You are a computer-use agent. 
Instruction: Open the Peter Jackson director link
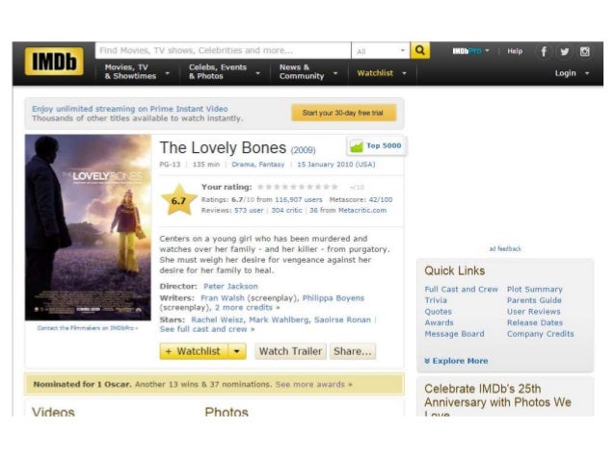click(x=230, y=286)
